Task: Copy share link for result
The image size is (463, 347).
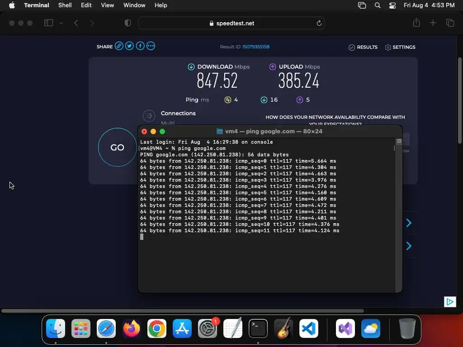Action: tap(119, 46)
